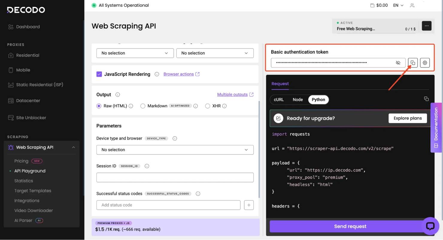Viewport: 443px width, 240px height.
Task: Click the Datacenter server icon
Action: 11,101
